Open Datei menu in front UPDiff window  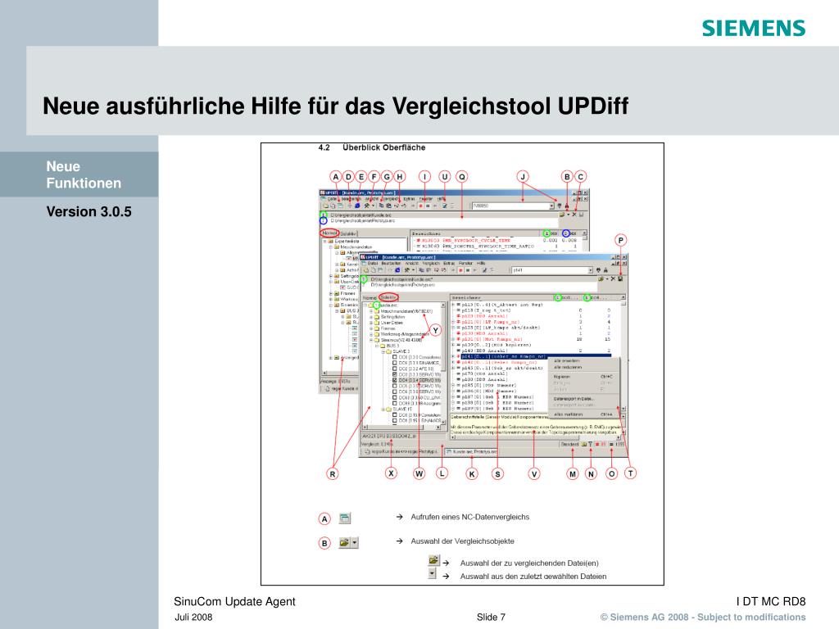pos(373,263)
